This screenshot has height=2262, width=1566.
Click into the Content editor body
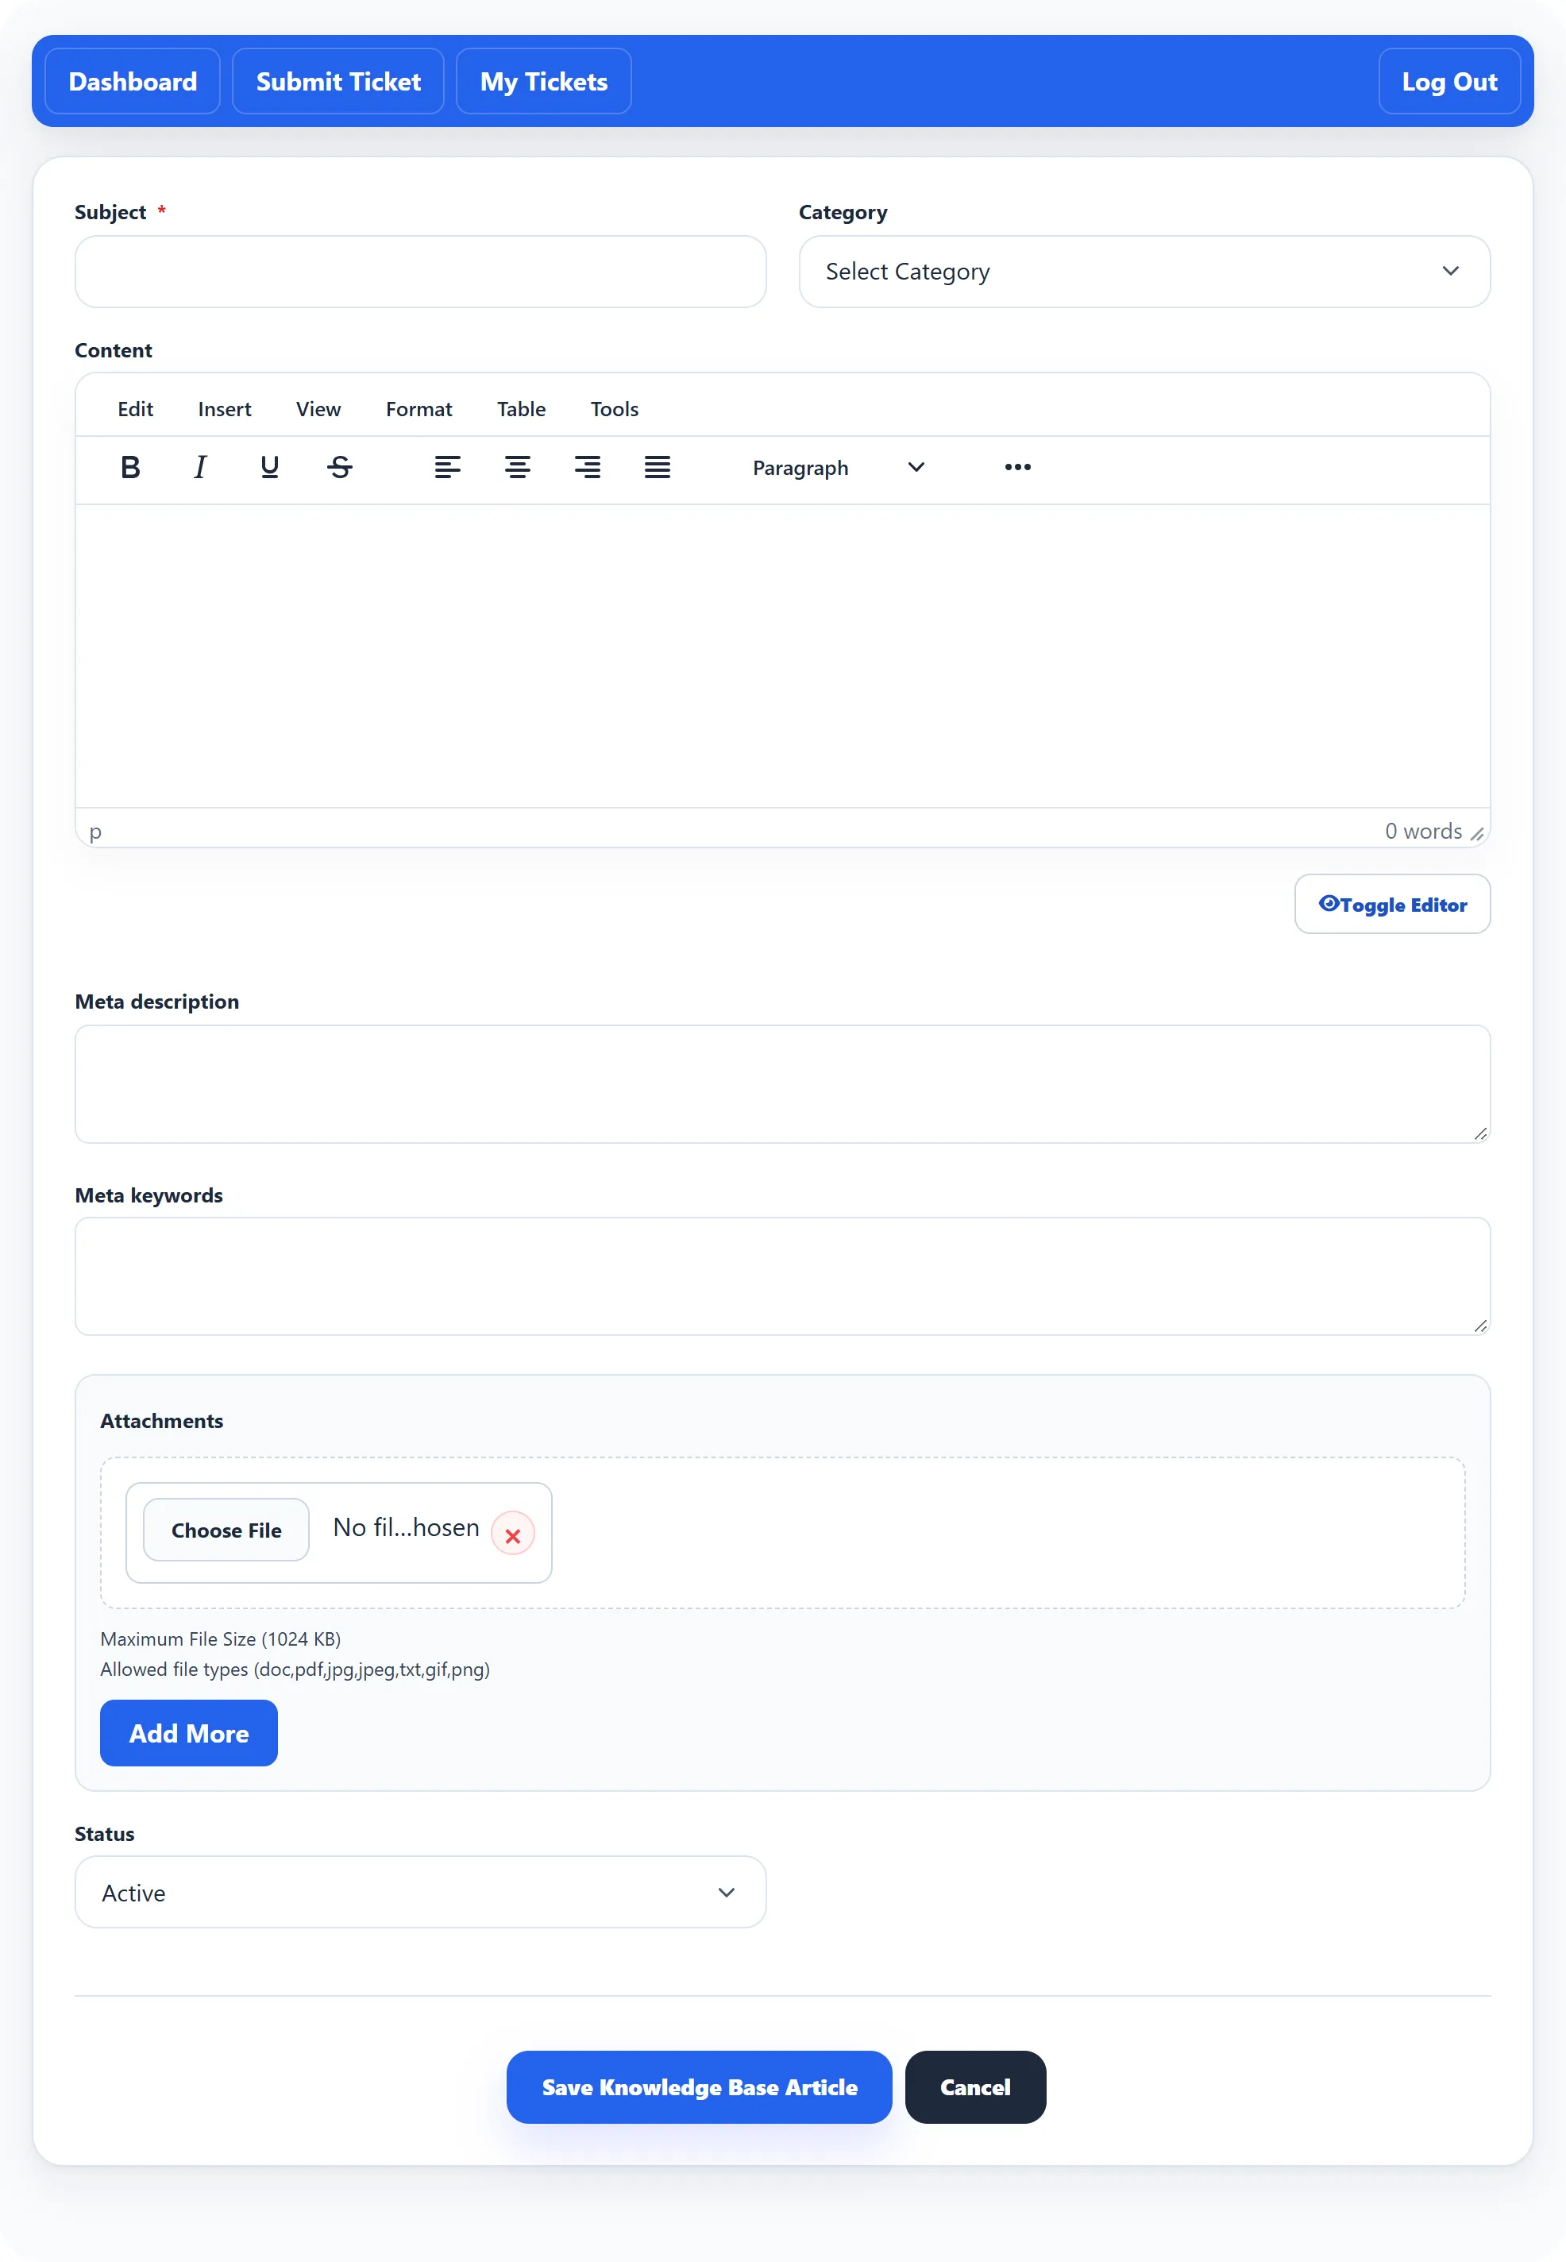point(783,655)
